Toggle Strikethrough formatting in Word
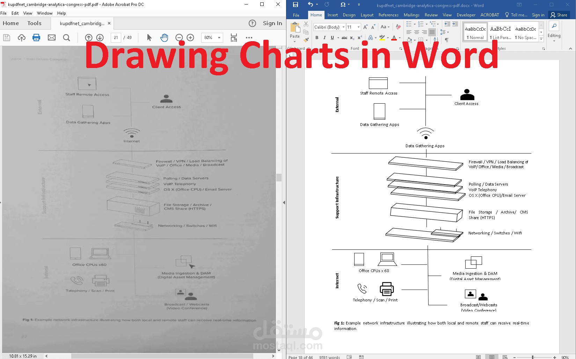This screenshot has height=359, width=576. click(344, 38)
